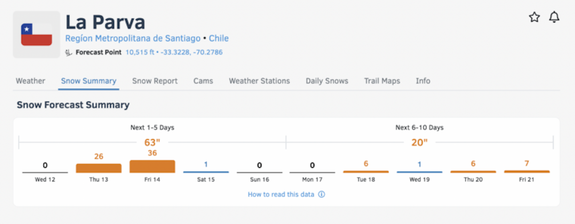This screenshot has width=575, height=224.
Task: Open the Weather tab
Action: pos(30,81)
